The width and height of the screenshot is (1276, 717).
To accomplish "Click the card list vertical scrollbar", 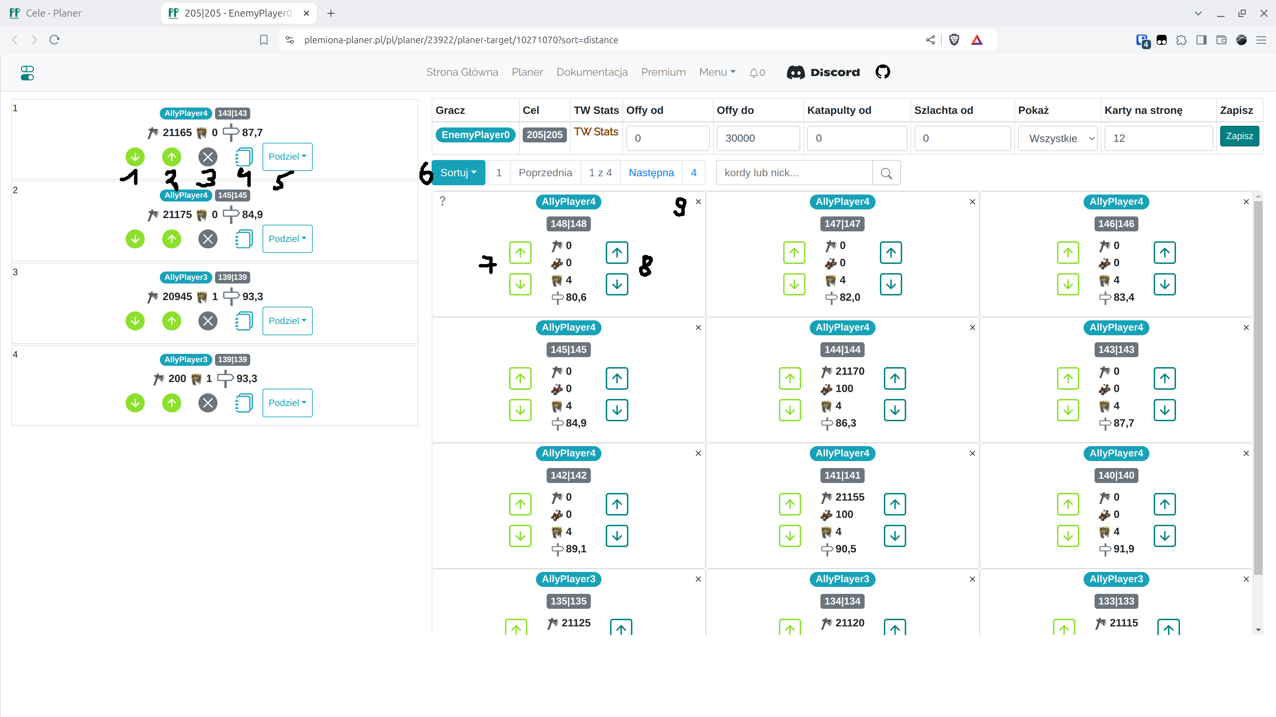I will pos(1258,386).
